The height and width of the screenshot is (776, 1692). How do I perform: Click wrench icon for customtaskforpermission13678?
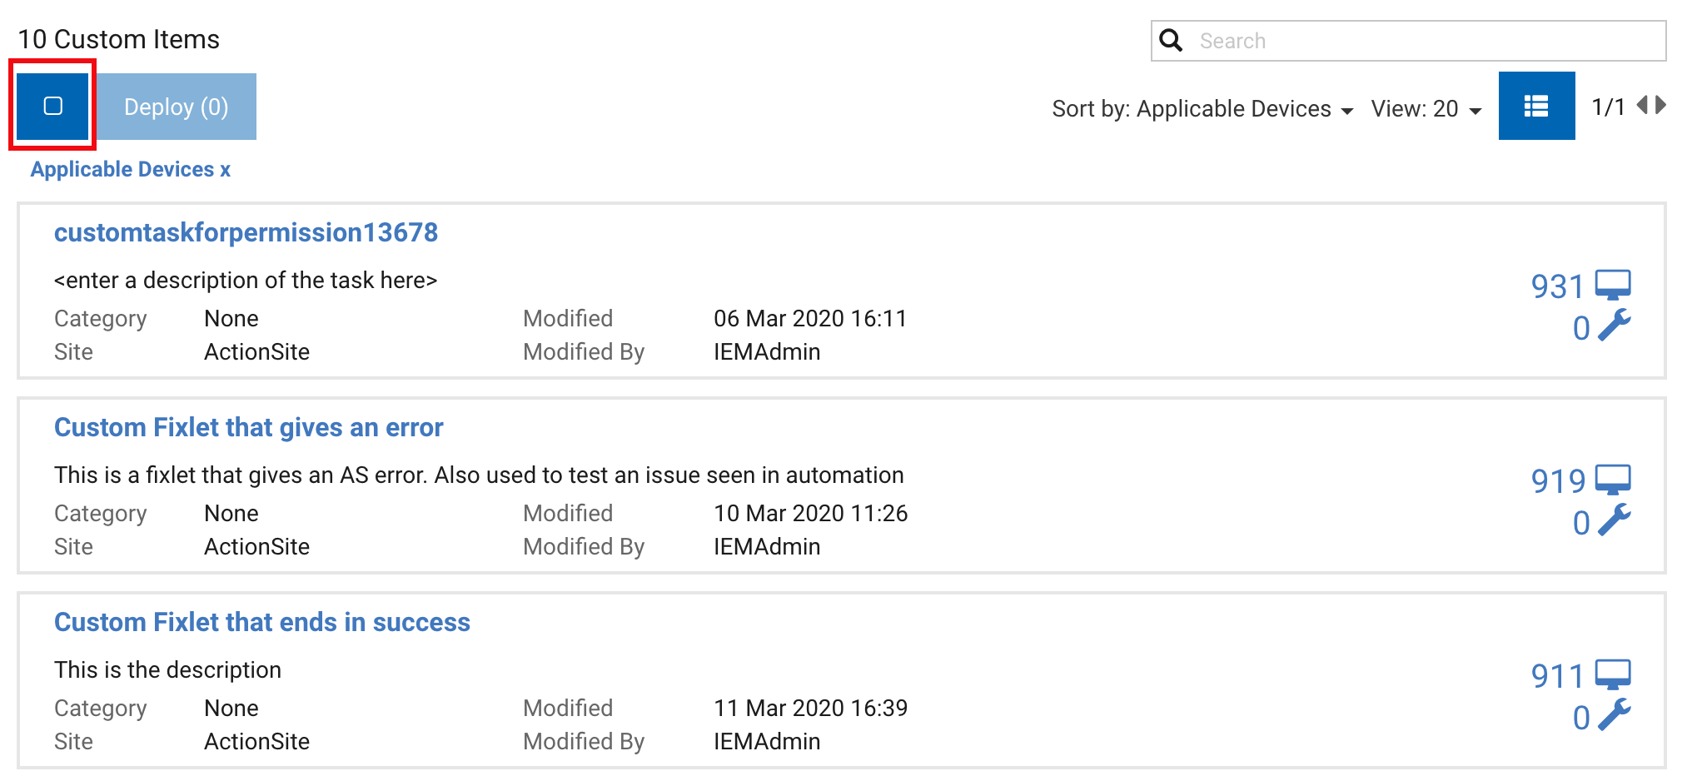pyautogui.click(x=1614, y=326)
